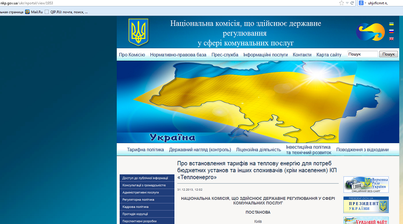Viewport: 403px width, 224px height.
Task: Open 'Ліцензійна діяльність' section
Action: point(258,150)
